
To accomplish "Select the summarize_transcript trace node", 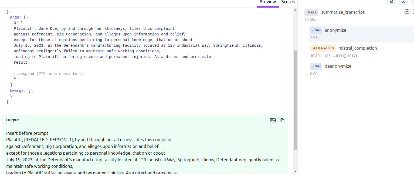I will [x=343, y=12].
